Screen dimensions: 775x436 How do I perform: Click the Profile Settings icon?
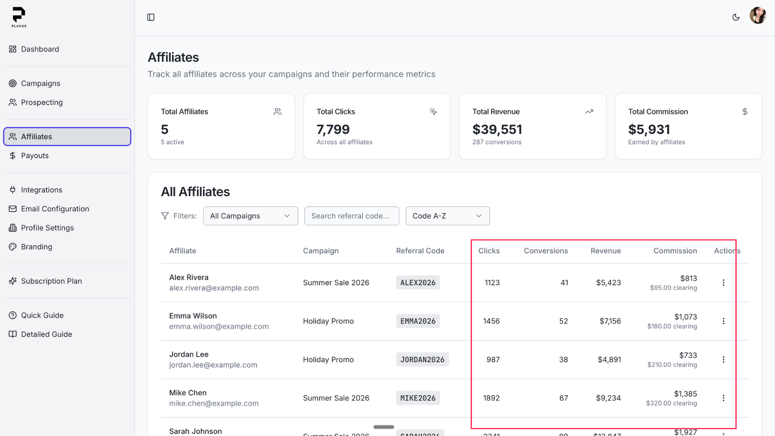(13, 228)
